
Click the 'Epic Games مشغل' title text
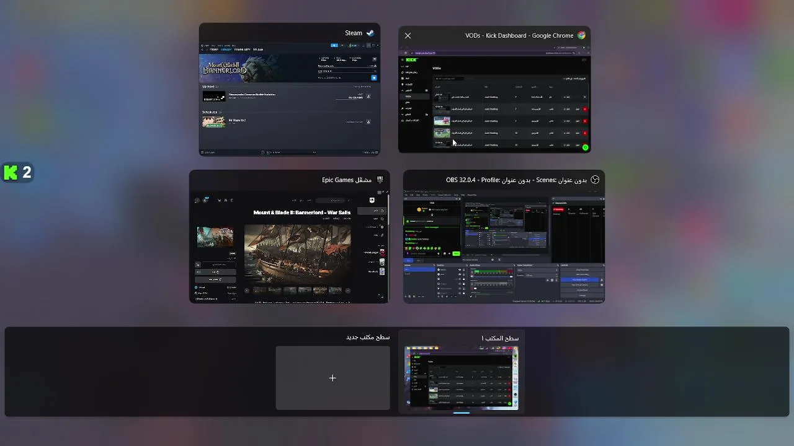[x=346, y=180]
